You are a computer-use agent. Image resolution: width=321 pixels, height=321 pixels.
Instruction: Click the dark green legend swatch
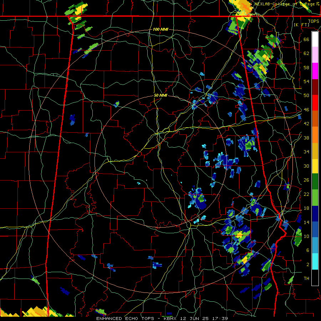(315, 182)
